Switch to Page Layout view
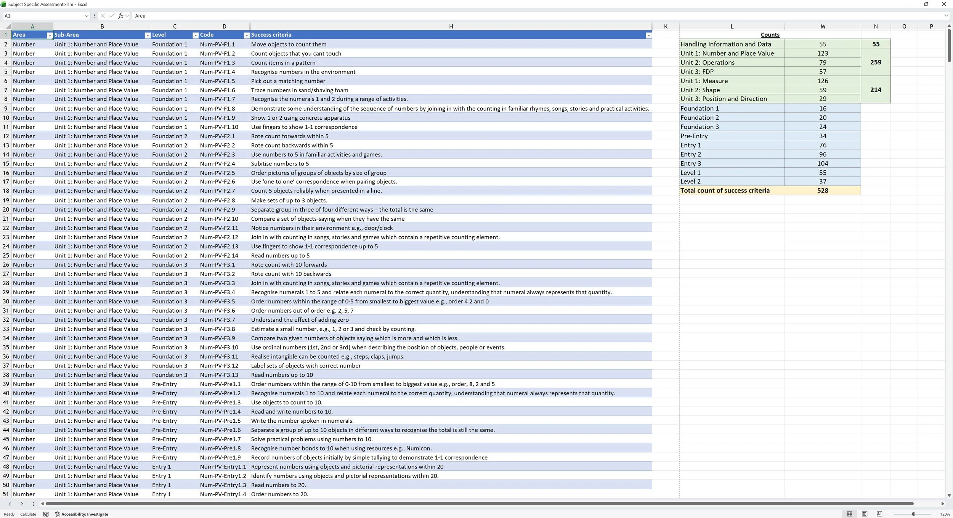The width and height of the screenshot is (953, 518). pyautogui.click(x=865, y=514)
